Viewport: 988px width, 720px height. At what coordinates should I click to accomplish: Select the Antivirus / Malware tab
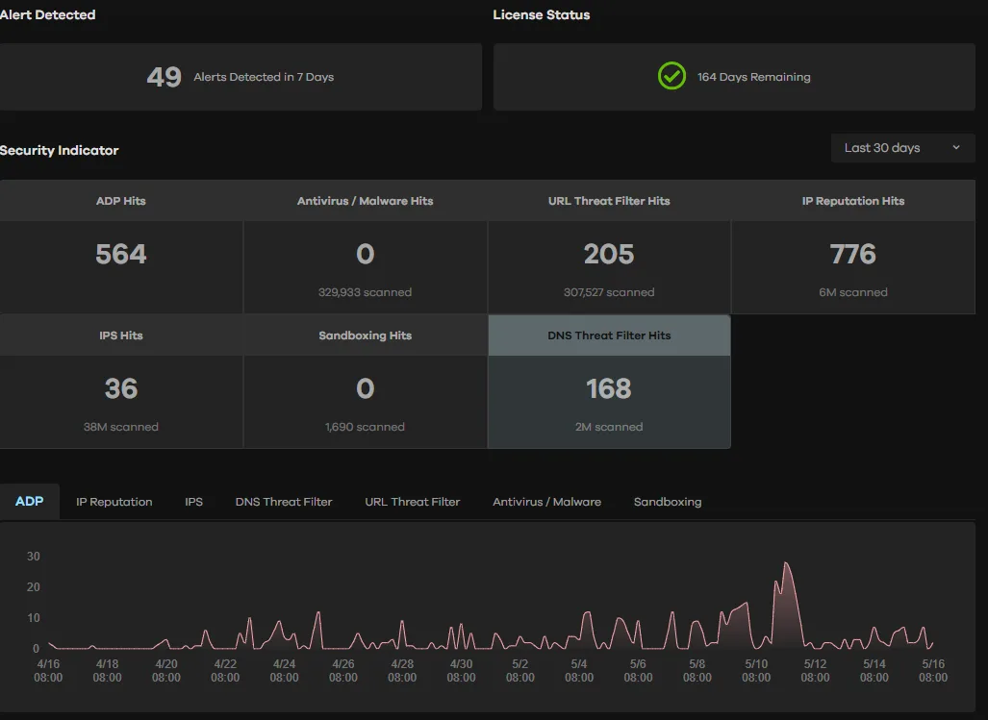click(546, 502)
